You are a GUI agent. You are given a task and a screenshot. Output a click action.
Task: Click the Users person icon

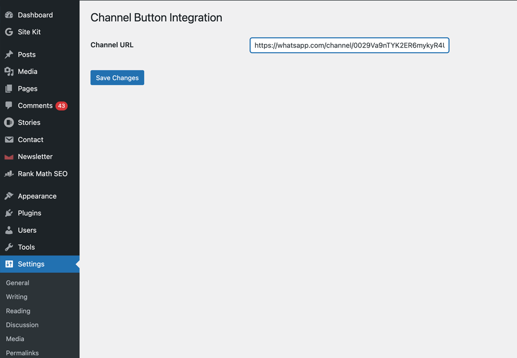tap(9, 230)
